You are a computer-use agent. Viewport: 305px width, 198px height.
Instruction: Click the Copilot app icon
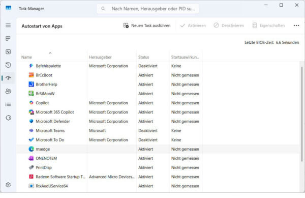click(x=31, y=103)
